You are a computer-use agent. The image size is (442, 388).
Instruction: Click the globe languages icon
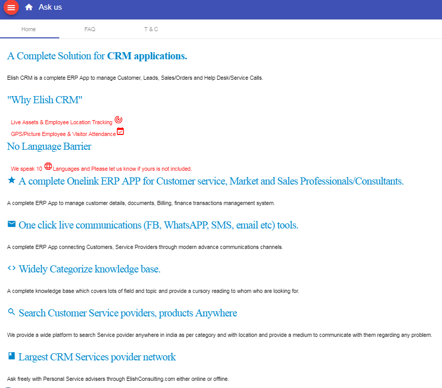pos(48,166)
